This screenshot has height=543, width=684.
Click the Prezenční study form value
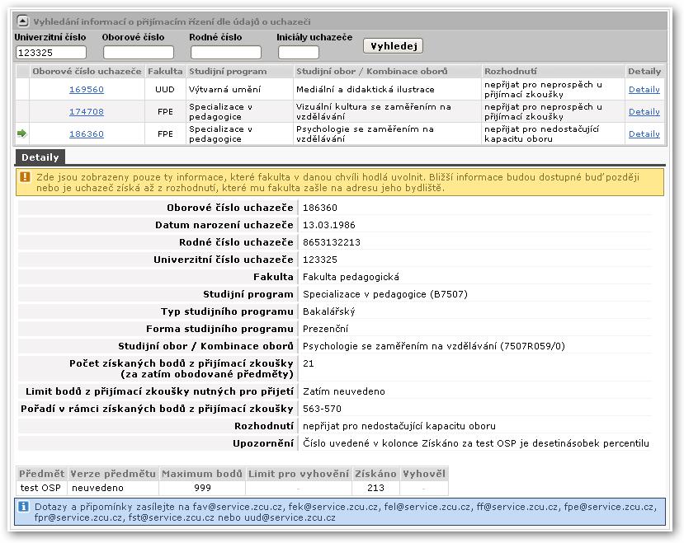[x=325, y=329]
